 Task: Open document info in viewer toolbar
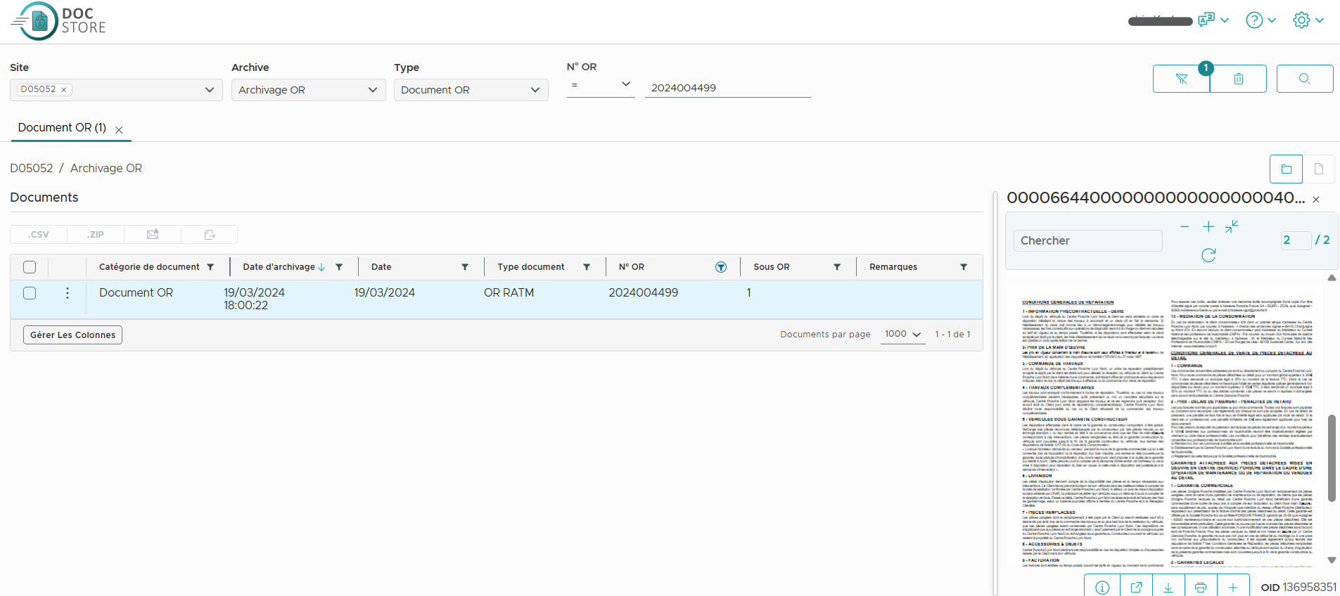(1102, 587)
